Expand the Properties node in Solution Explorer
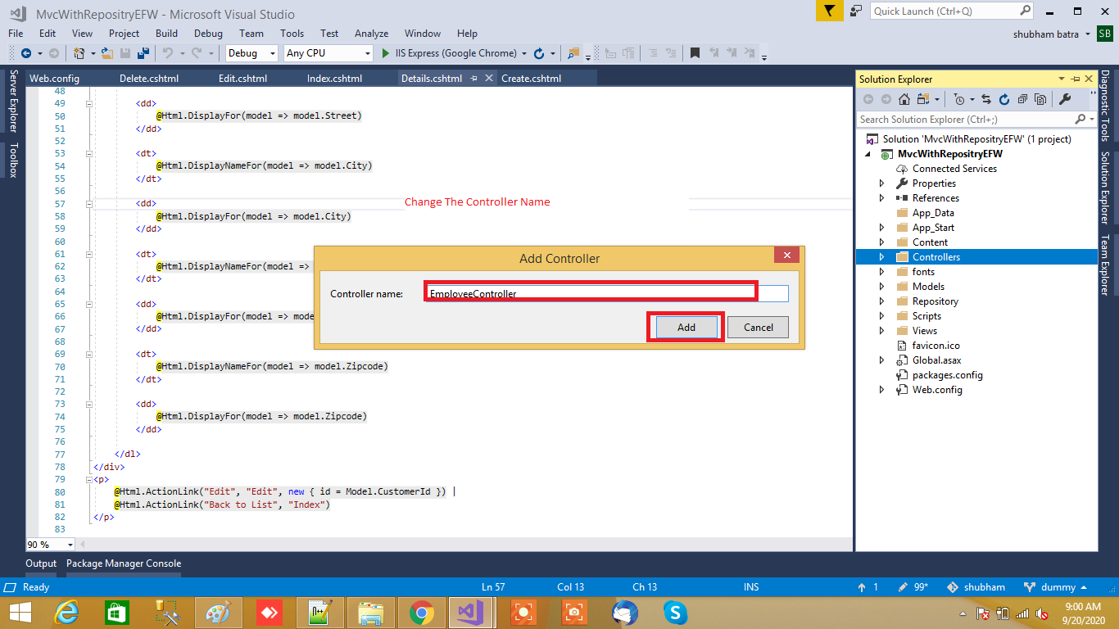The image size is (1119, 629). [x=881, y=183]
